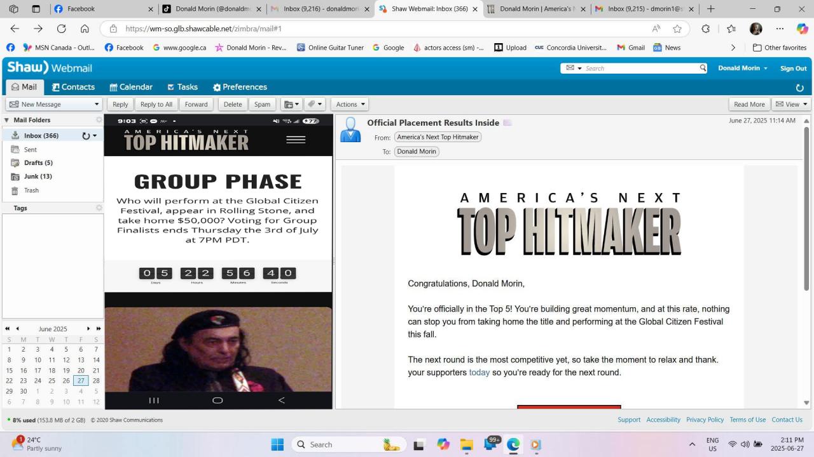Image resolution: width=814 pixels, height=457 pixels.
Task: Click the search magnifier icon
Action: tap(703, 68)
